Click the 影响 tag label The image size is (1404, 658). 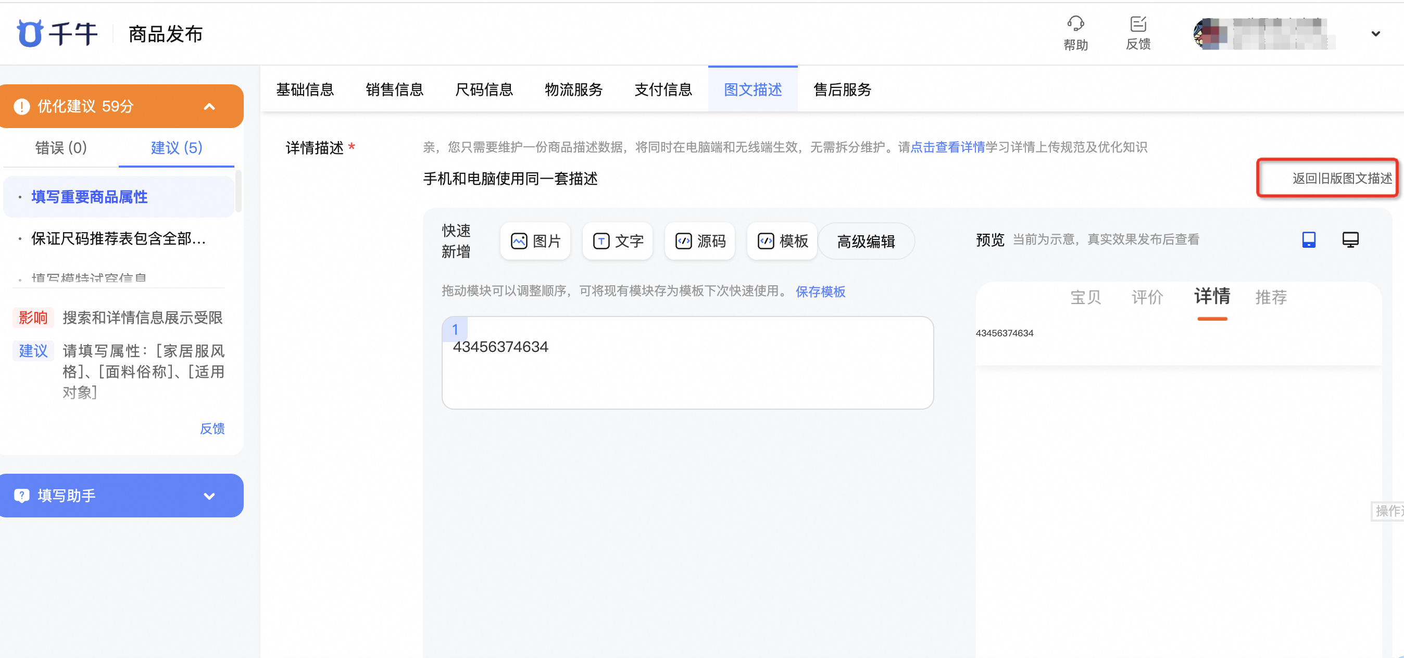point(33,318)
